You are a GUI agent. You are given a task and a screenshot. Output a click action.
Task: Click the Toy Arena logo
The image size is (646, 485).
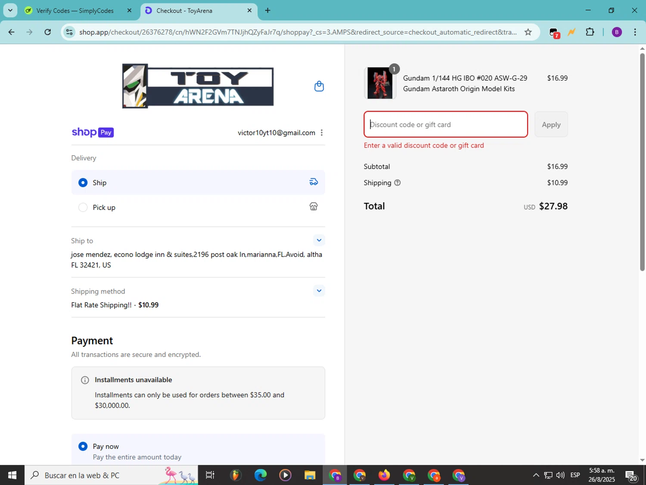pos(198,86)
